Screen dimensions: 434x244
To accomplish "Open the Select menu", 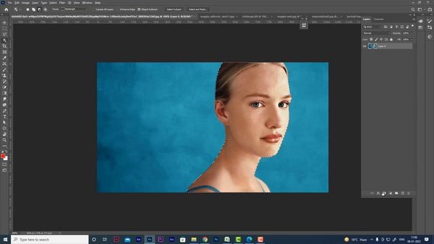I will coord(53,3).
